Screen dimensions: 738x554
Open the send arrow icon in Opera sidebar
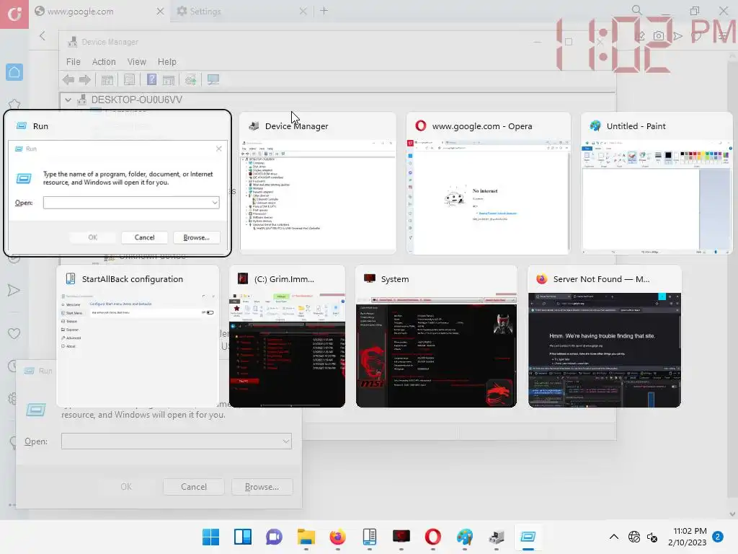[x=14, y=290]
